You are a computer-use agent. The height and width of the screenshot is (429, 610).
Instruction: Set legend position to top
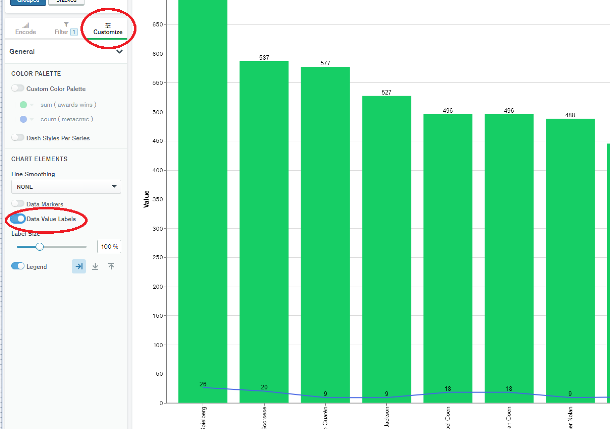[111, 266]
